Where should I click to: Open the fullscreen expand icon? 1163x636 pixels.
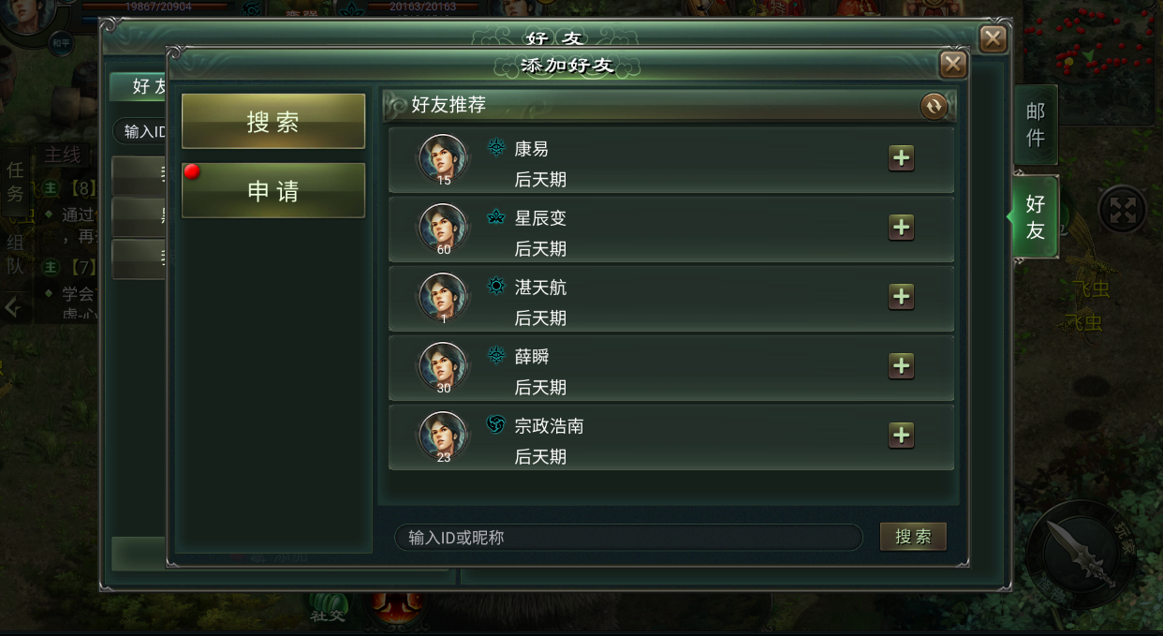[1122, 209]
